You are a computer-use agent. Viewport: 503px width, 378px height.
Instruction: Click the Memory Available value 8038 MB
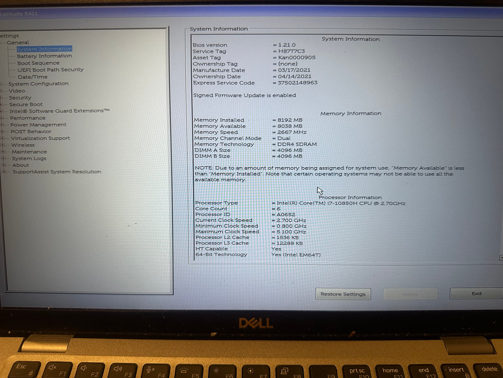[290, 126]
